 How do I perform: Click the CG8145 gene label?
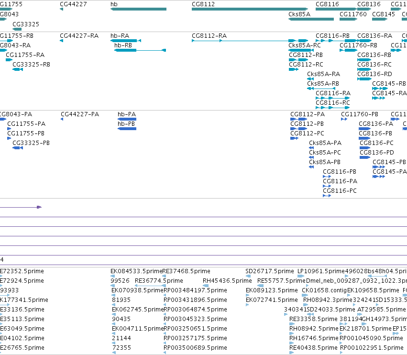click(x=384, y=14)
